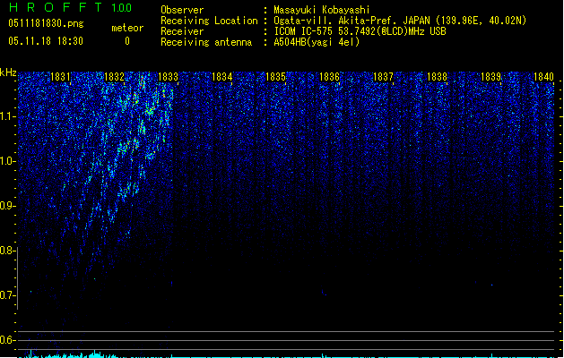Screen dimensions: 564x358
Task: Click the 1839 time marker
Action: [491, 77]
